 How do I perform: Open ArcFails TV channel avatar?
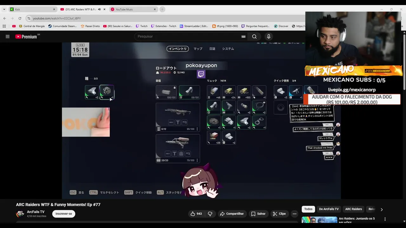click(20, 214)
